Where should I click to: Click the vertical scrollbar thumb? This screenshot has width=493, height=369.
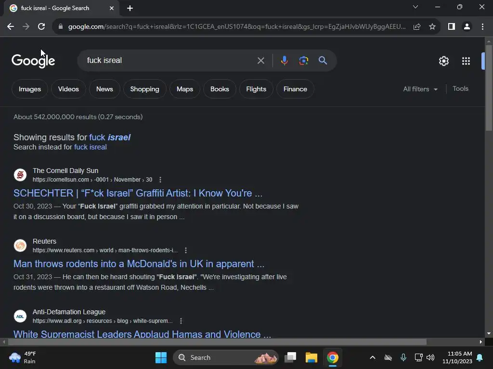pos(489,88)
